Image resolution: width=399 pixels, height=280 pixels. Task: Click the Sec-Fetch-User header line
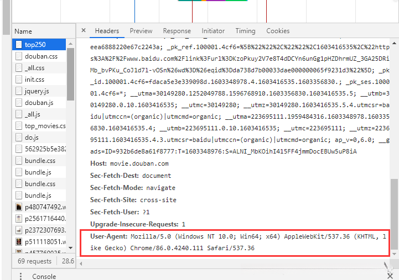click(120, 212)
